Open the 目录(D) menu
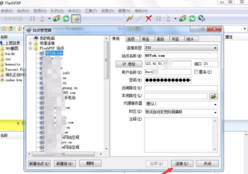 pos(107,11)
